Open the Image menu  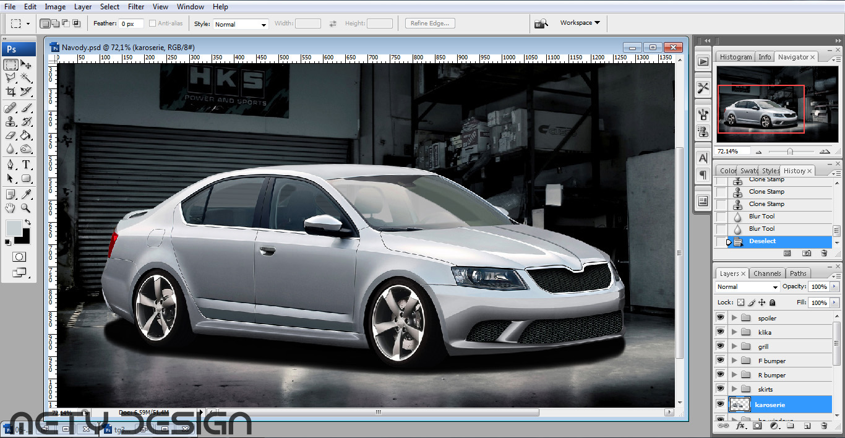point(55,7)
